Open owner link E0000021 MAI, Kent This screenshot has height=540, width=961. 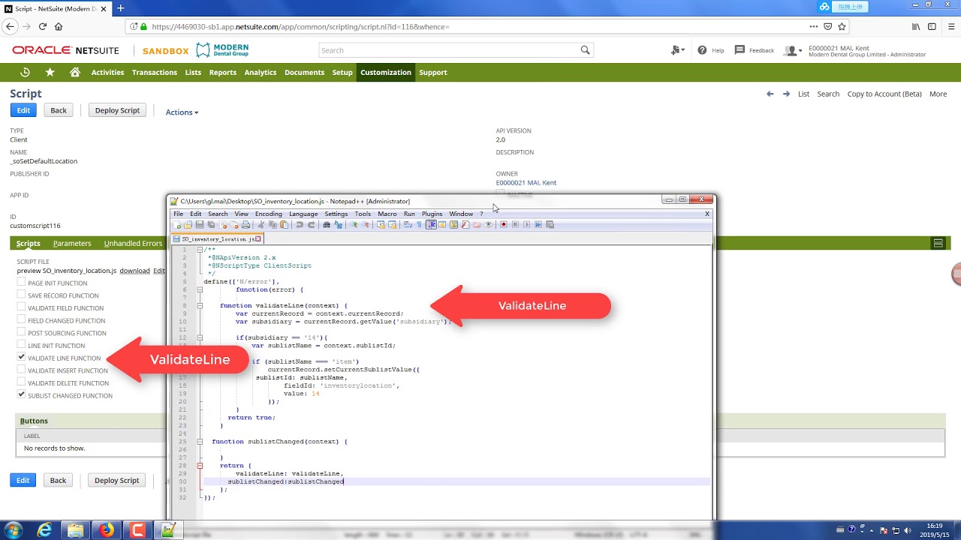click(x=526, y=182)
